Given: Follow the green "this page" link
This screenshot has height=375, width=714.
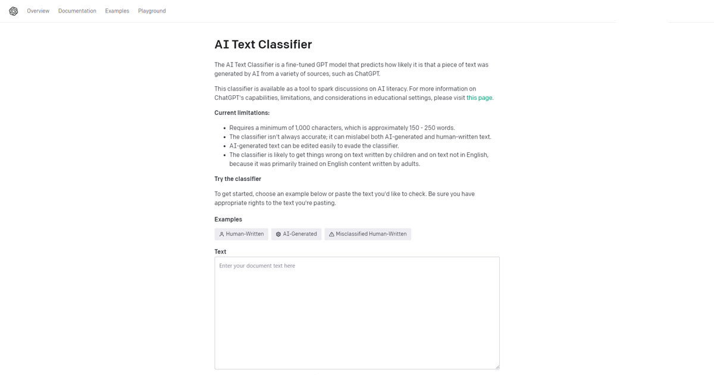Looking at the screenshot, I should [x=479, y=98].
